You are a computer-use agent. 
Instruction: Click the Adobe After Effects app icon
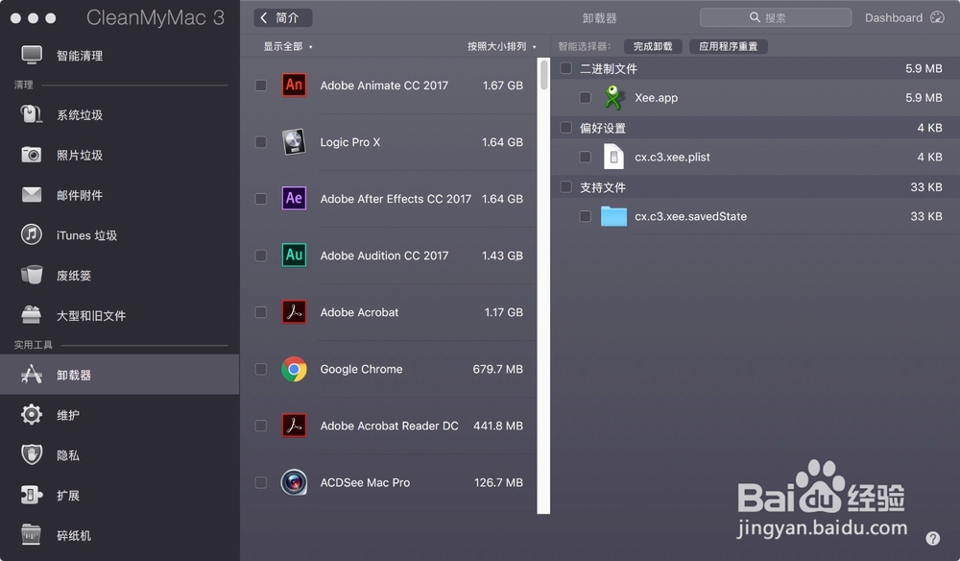point(294,199)
